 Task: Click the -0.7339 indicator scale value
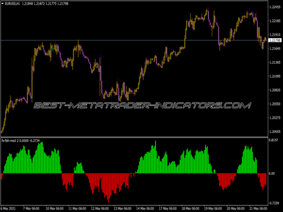point(274,203)
